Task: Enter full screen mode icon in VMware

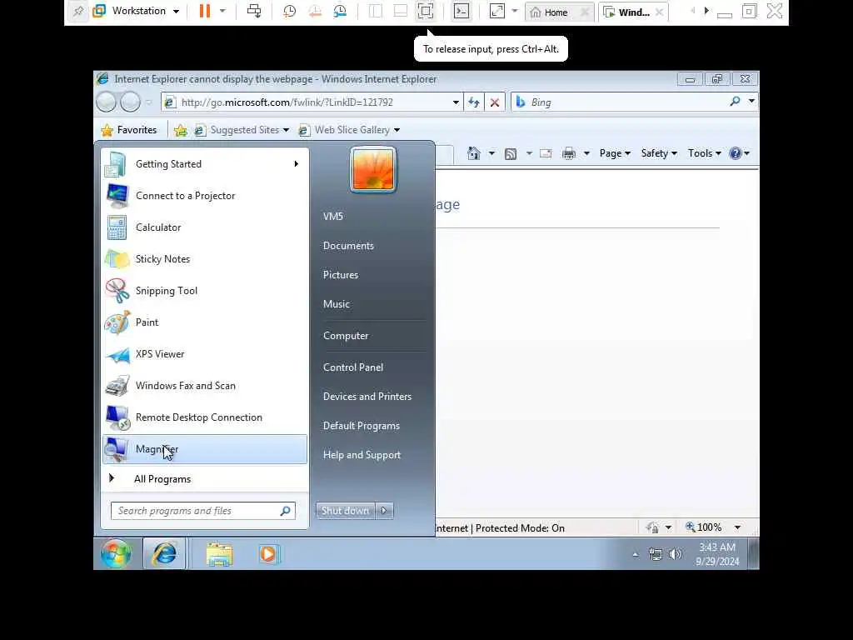Action: (x=426, y=11)
